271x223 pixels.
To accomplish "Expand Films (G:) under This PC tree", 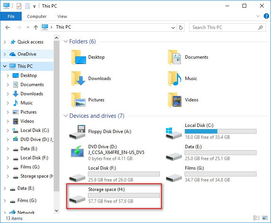I will point(8,167).
